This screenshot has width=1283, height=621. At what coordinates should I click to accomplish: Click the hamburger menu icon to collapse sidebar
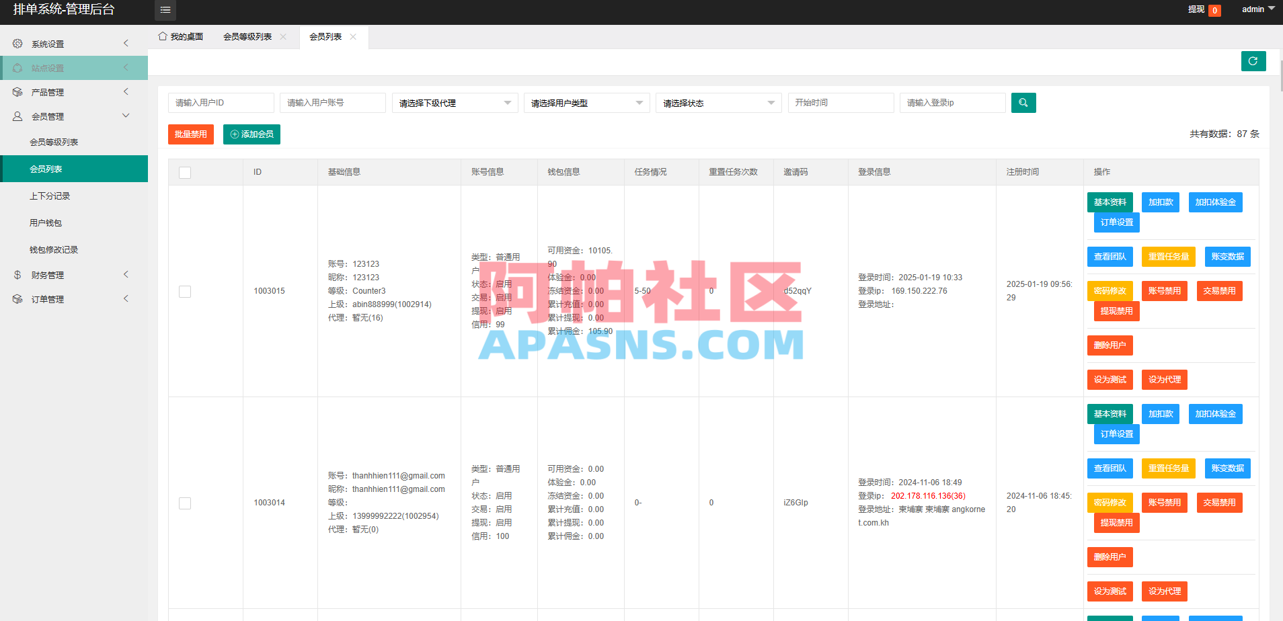click(x=165, y=10)
